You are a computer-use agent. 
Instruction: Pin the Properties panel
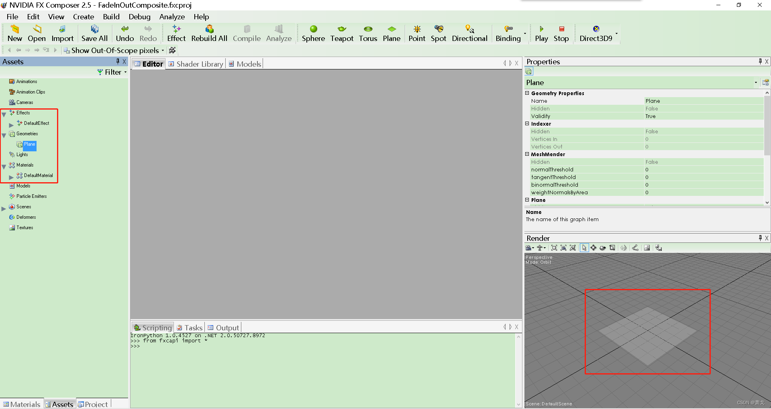click(760, 61)
